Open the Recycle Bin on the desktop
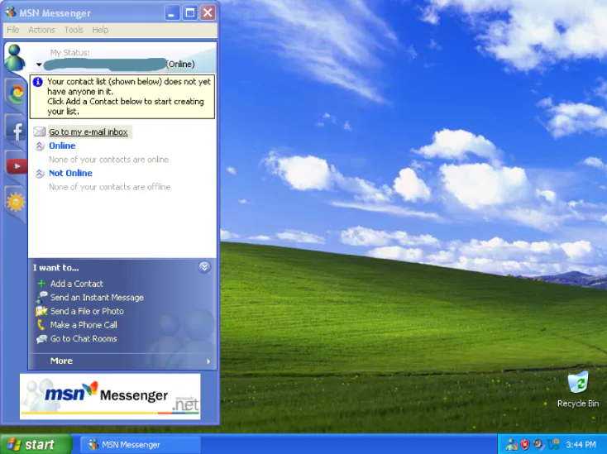 578,389
